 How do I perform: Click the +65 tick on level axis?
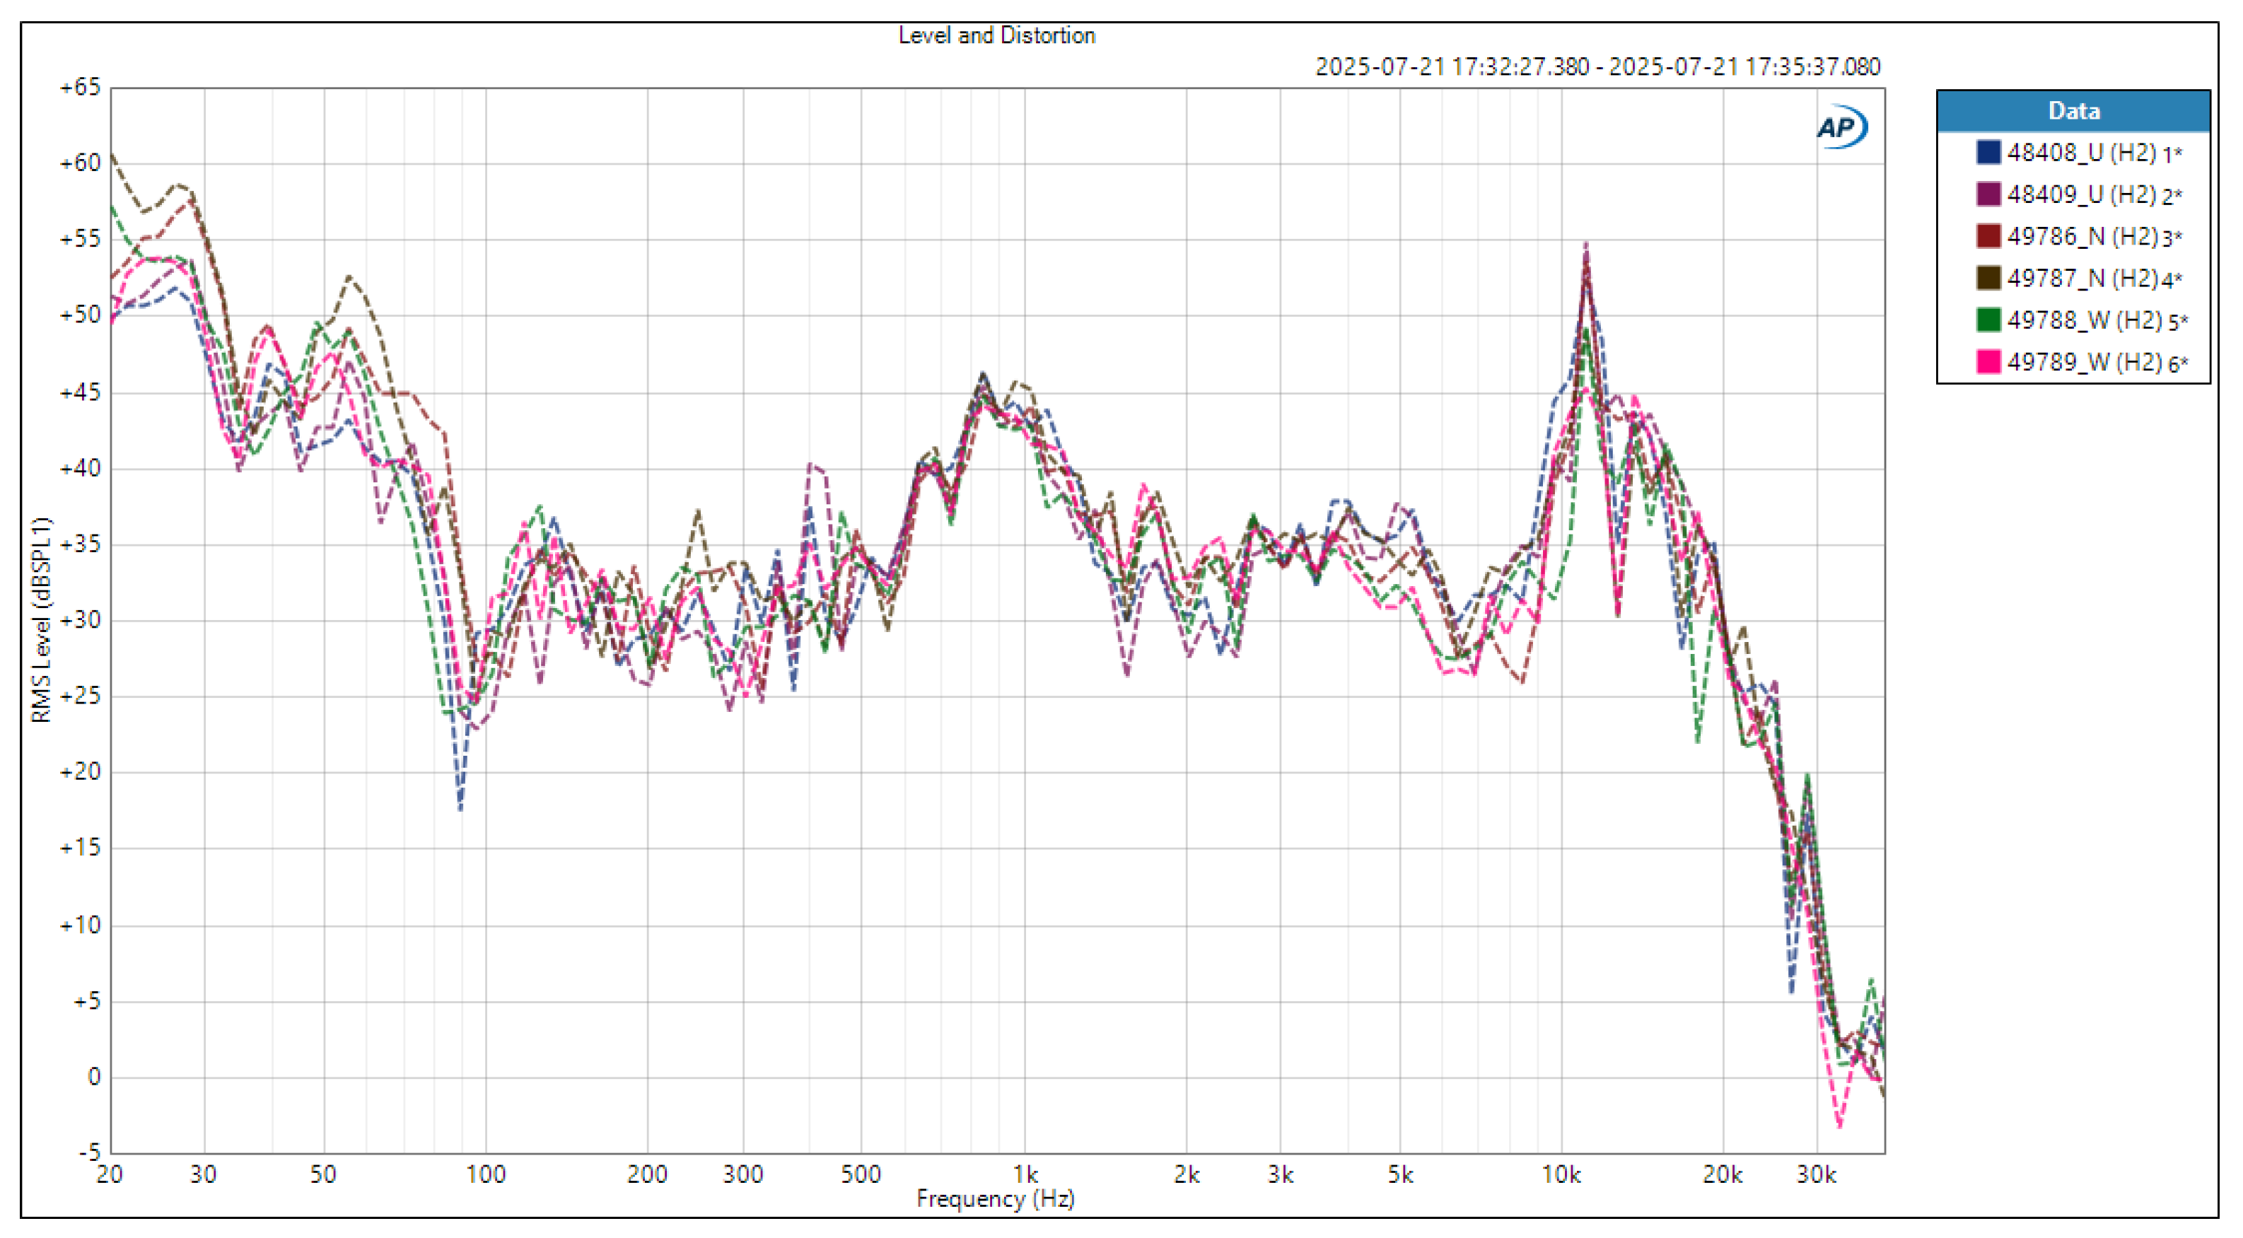tap(80, 87)
